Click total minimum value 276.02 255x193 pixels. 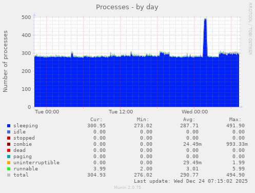pyautogui.click(x=143, y=175)
